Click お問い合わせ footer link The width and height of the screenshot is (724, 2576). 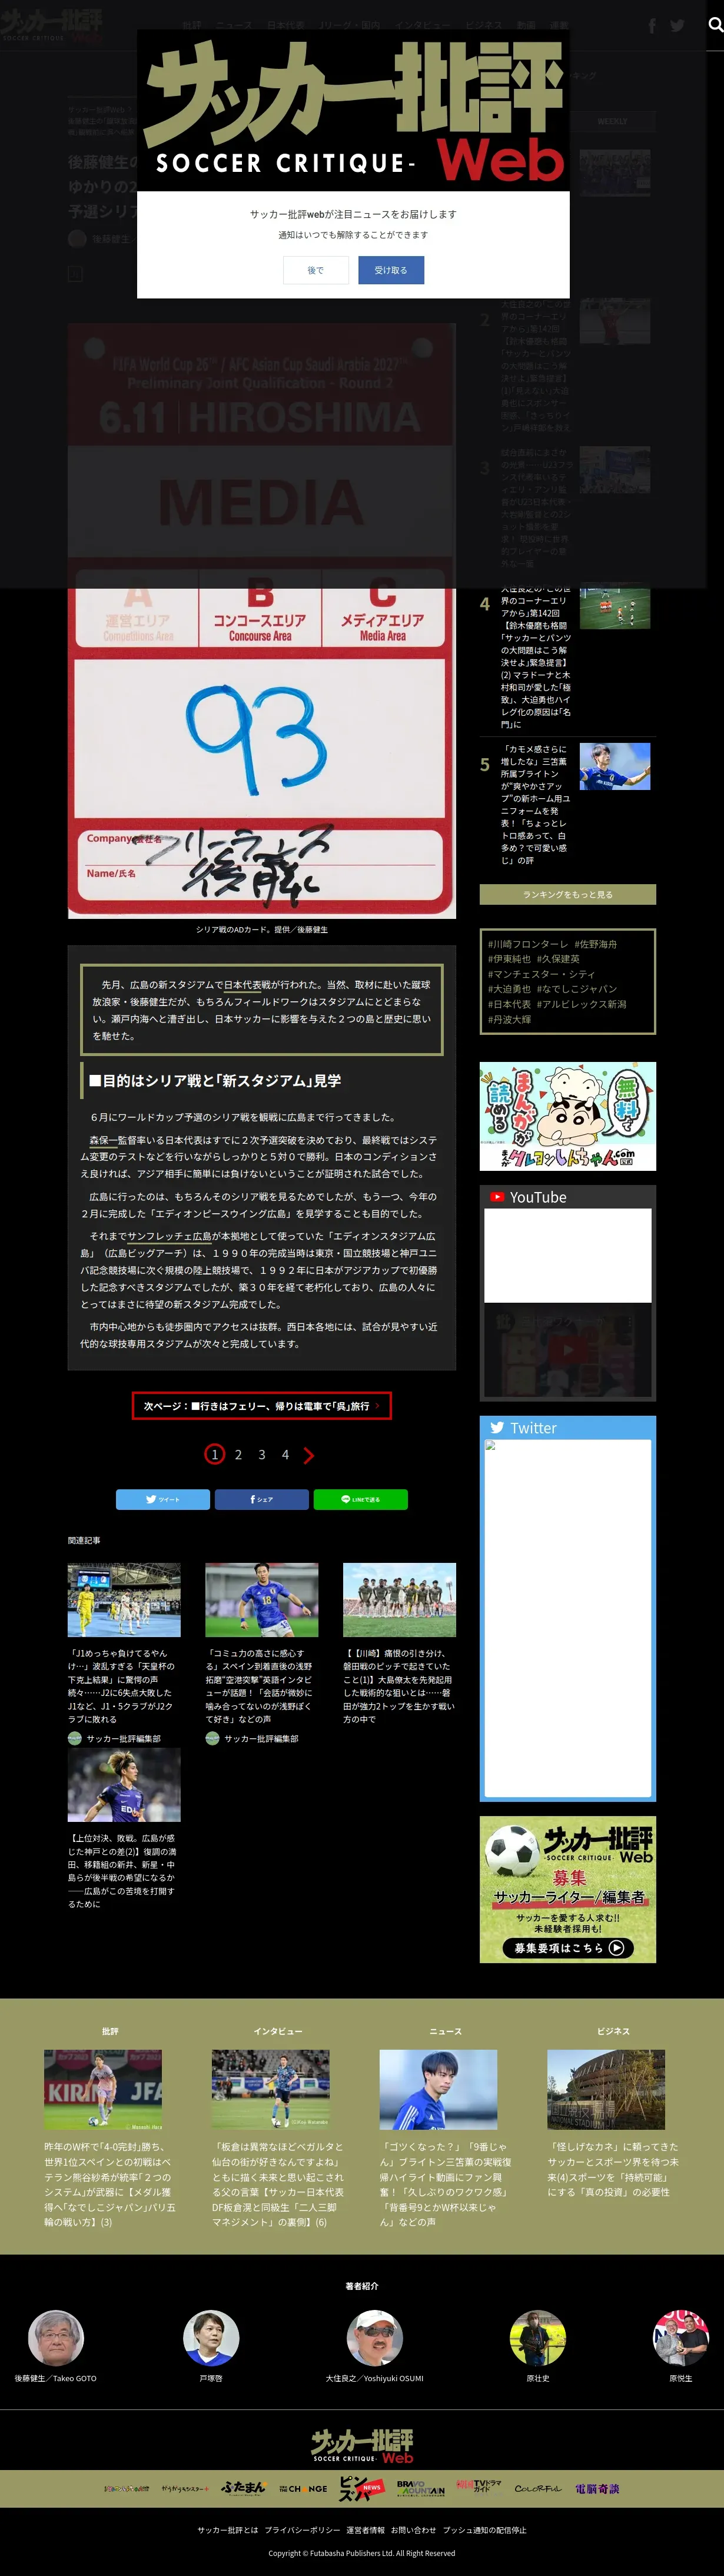pos(413,2530)
